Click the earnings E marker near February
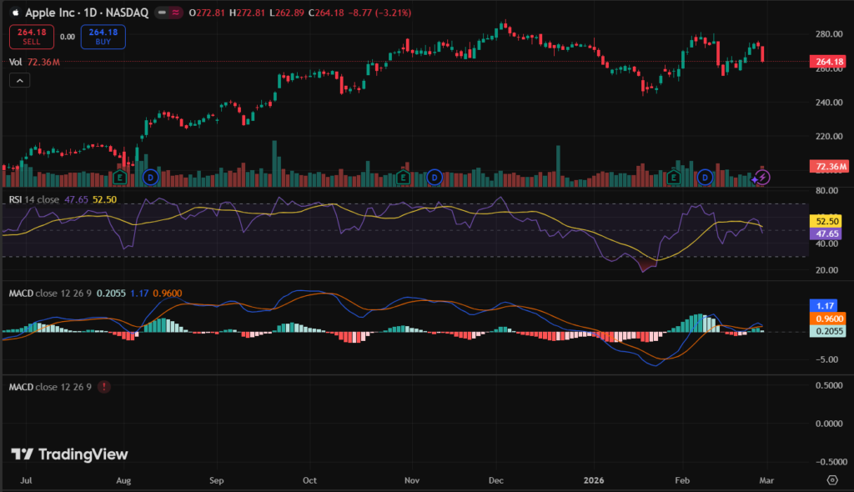The height and width of the screenshot is (492, 854). click(675, 178)
